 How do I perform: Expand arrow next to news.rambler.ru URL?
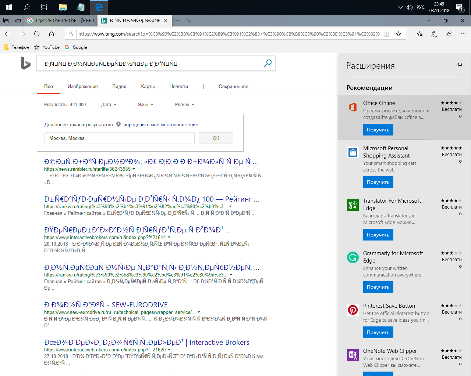pos(134,169)
